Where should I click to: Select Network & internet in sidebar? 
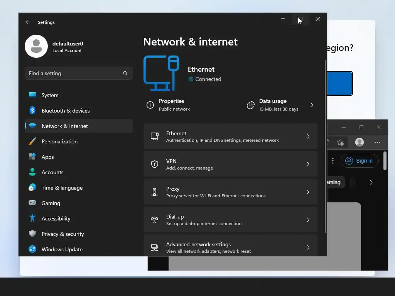pyautogui.click(x=79, y=126)
